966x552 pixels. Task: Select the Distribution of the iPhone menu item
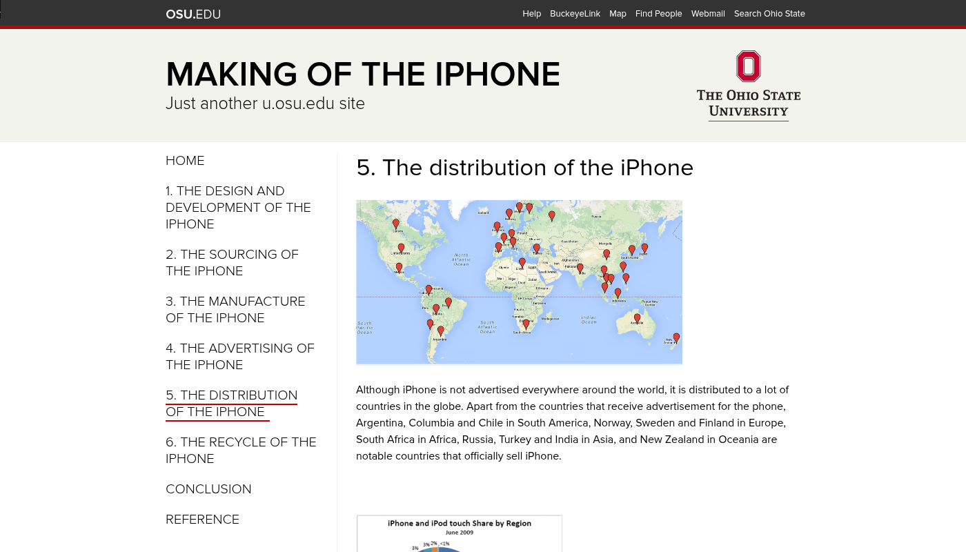point(231,403)
